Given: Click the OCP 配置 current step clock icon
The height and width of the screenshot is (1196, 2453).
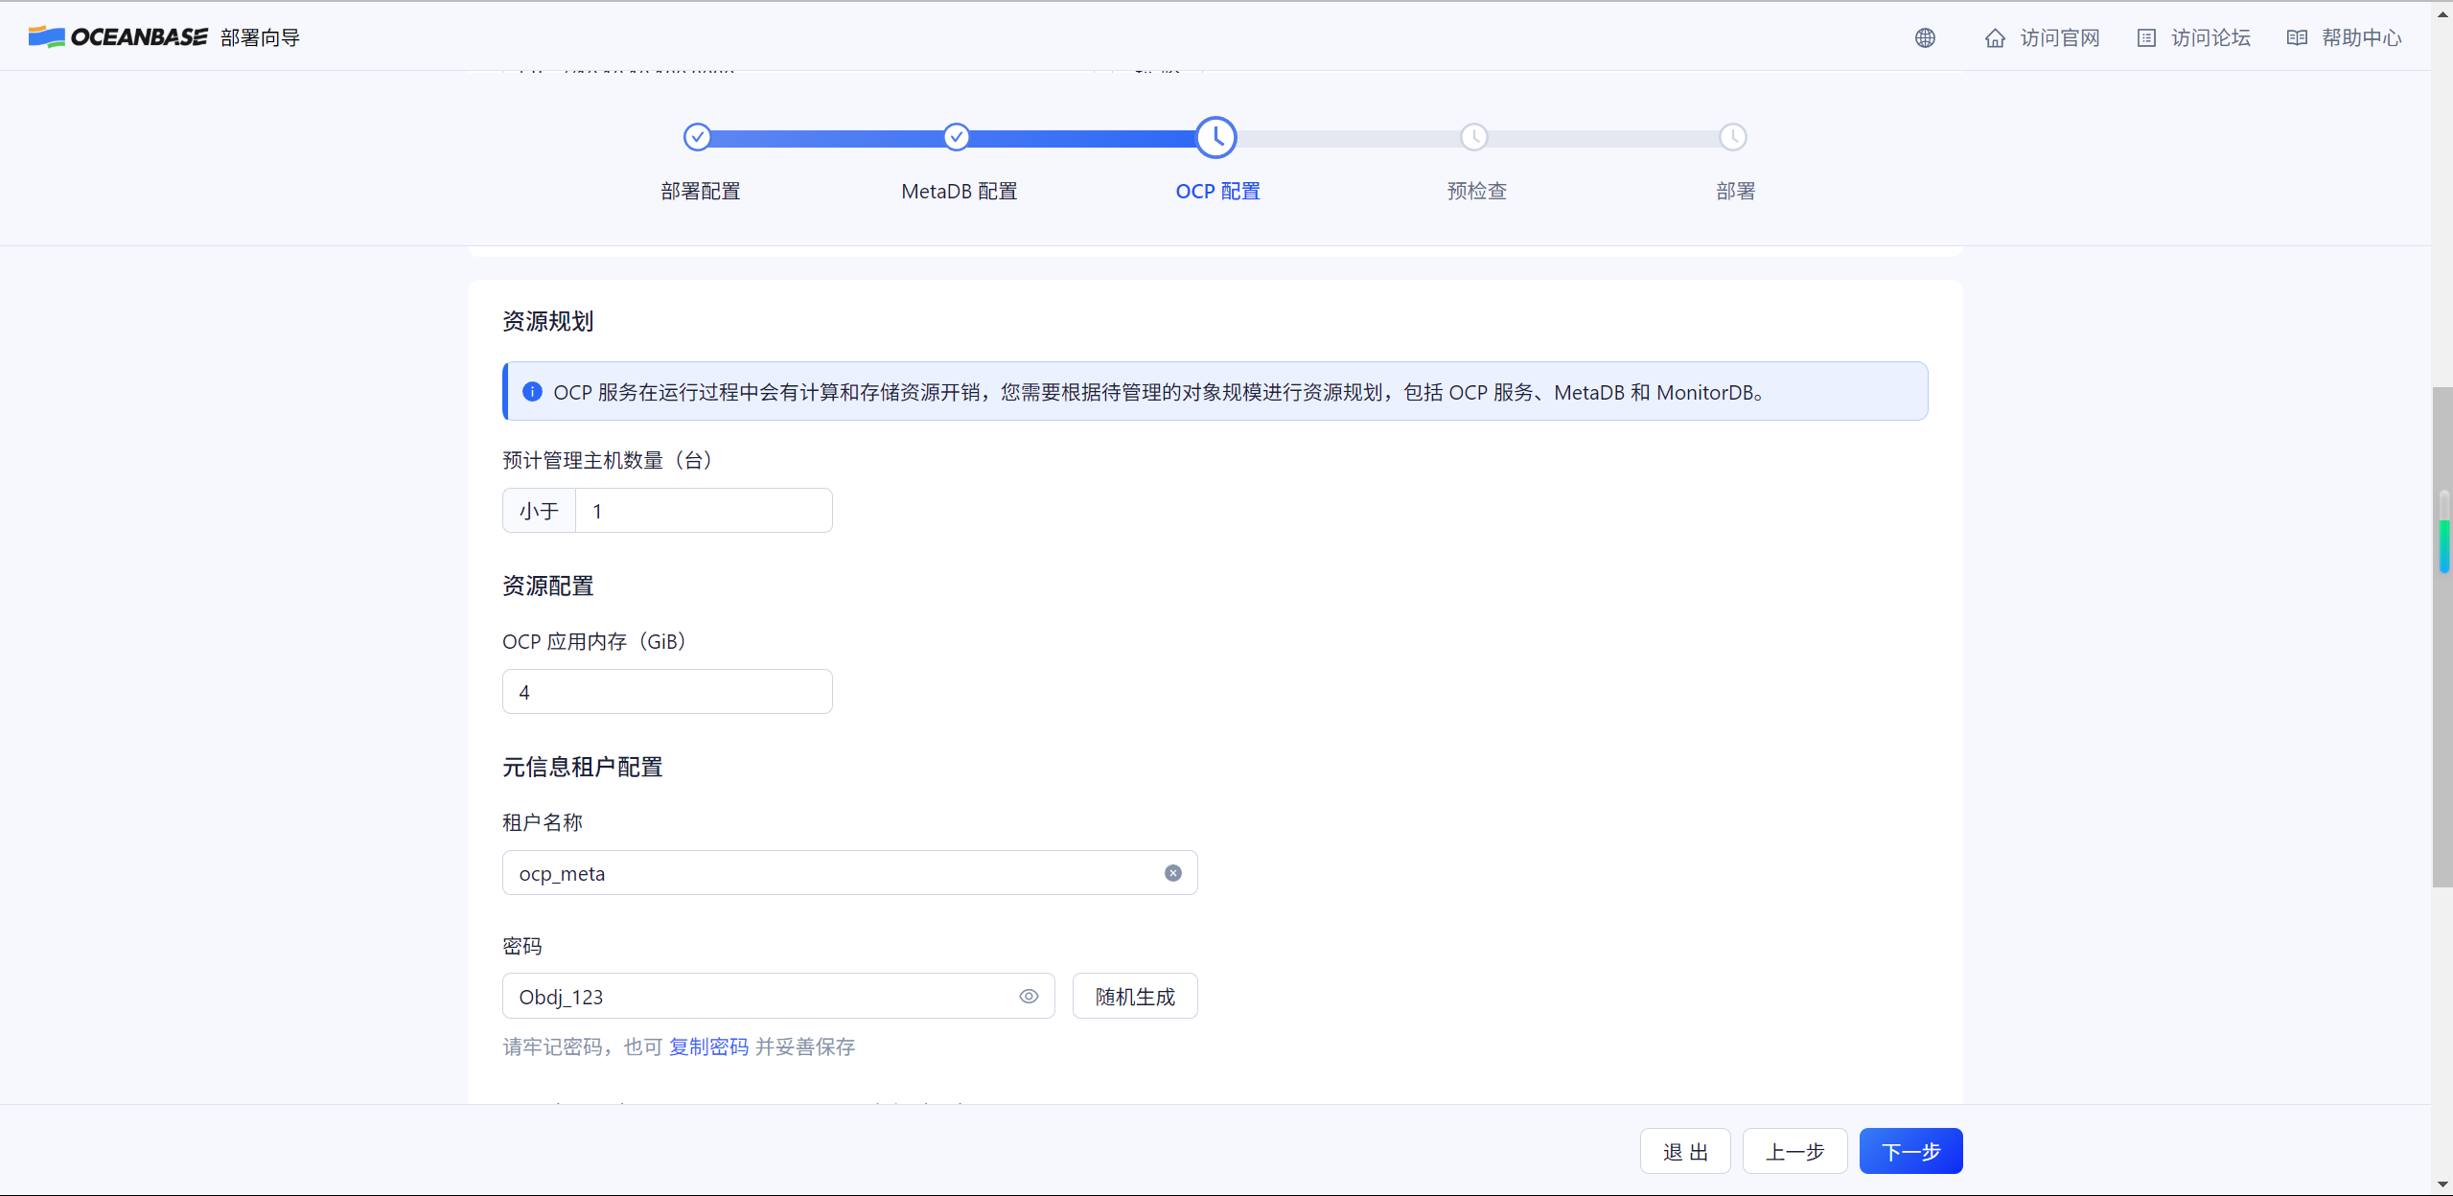Looking at the screenshot, I should (1215, 137).
